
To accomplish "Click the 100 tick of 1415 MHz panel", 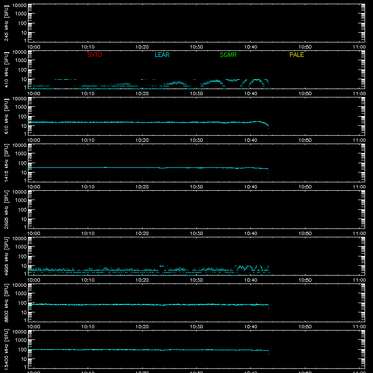I will click(x=22, y=163).
